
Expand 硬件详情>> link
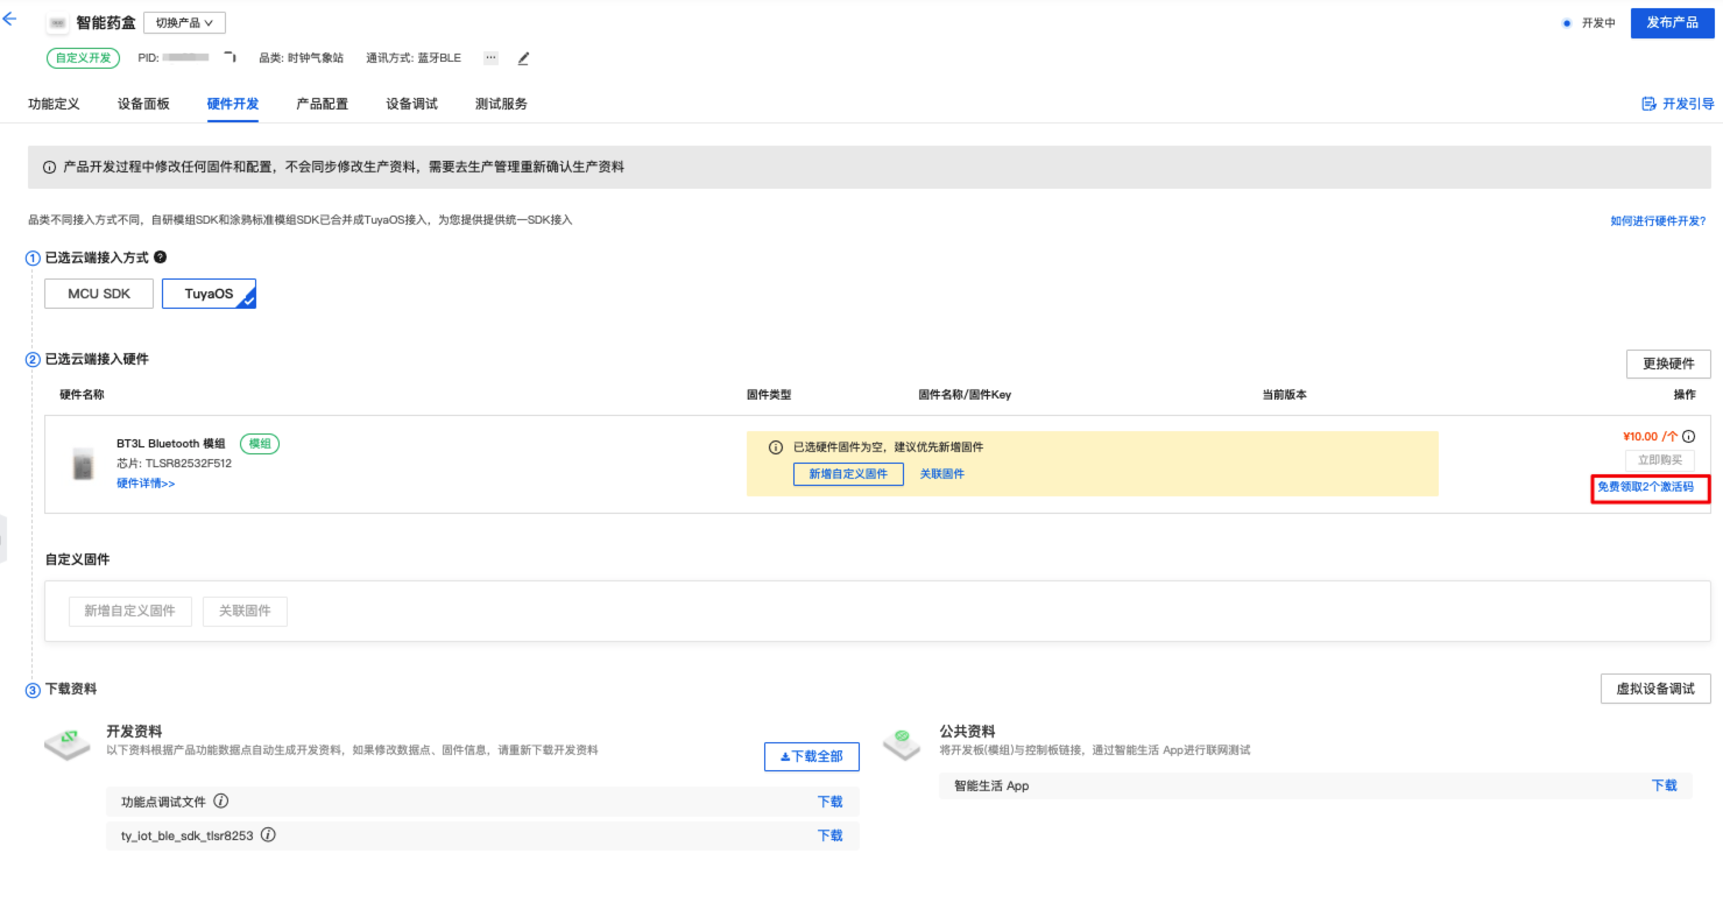click(146, 483)
